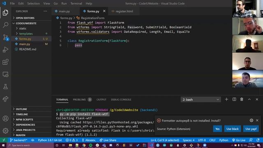Viewport: 263px width, 148px height.
Task: Close the forms.py editor tab
Action: pos(104,11)
